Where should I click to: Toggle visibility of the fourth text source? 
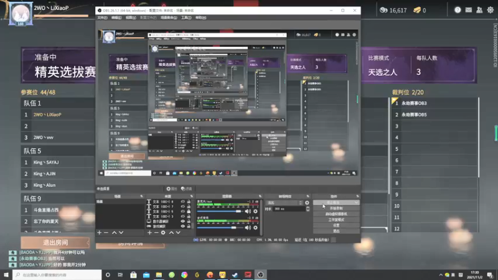[182, 216]
